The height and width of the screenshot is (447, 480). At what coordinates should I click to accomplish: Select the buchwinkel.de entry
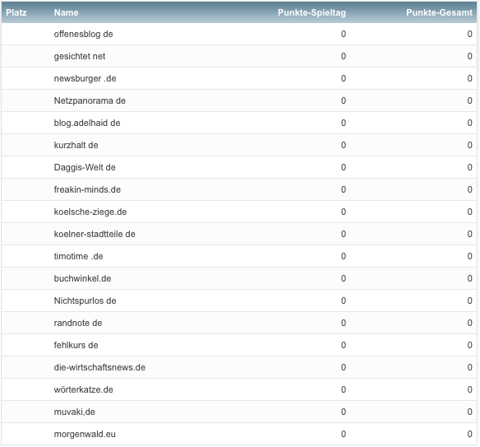(x=82, y=279)
